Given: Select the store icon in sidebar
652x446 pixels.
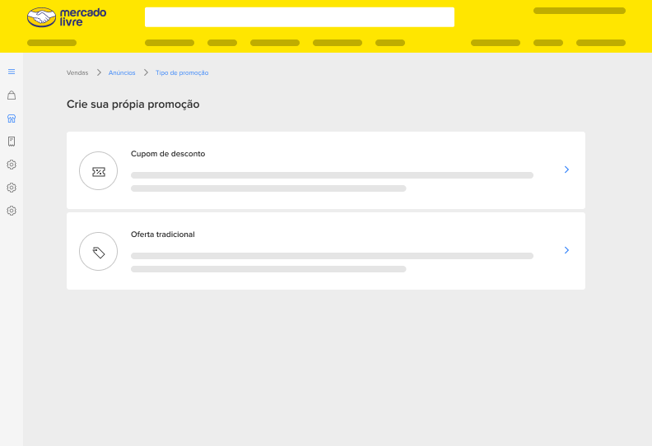Looking at the screenshot, I should click(x=12, y=118).
